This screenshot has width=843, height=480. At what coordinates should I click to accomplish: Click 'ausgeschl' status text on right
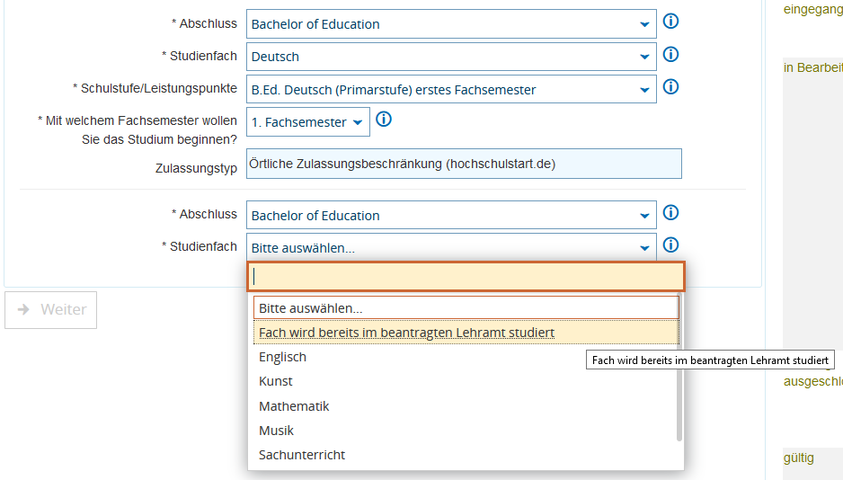[x=812, y=382]
